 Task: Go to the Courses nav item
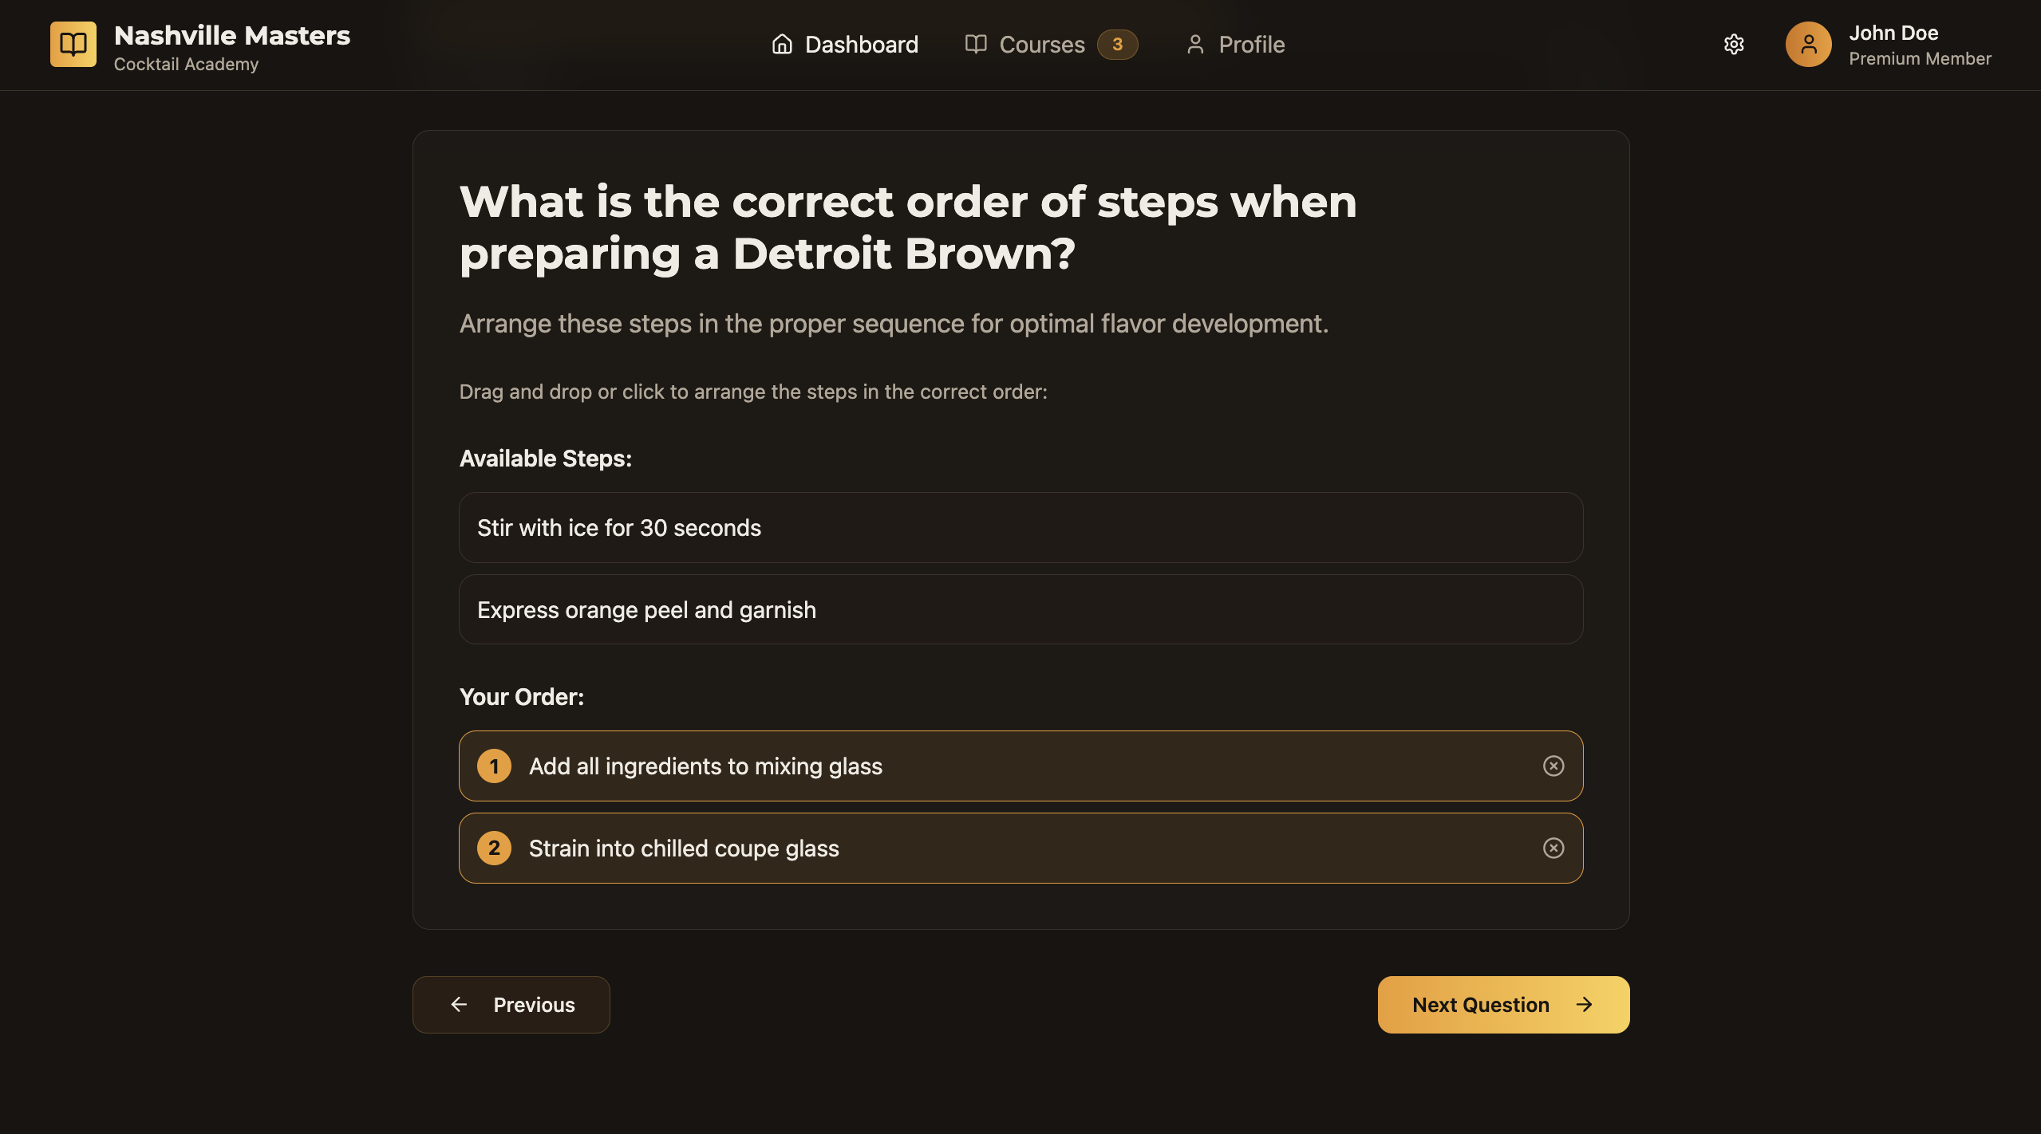(1051, 44)
